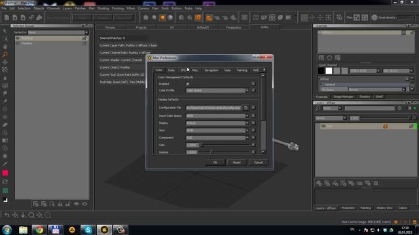Open the Display dropdown in preferences

tap(217, 123)
